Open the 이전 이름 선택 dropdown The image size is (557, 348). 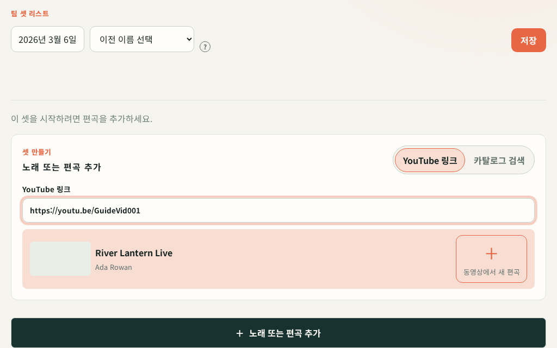tap(142, 39)
